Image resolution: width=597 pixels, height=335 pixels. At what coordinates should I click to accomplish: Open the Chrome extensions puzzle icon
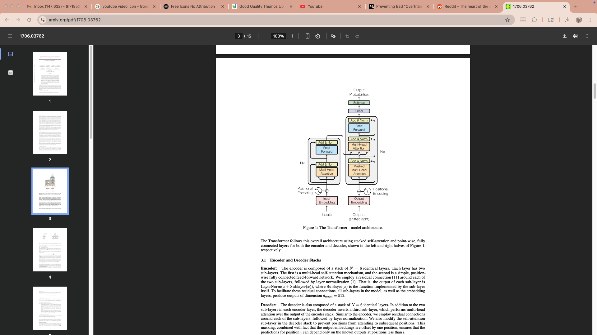(x=534, y=20)
